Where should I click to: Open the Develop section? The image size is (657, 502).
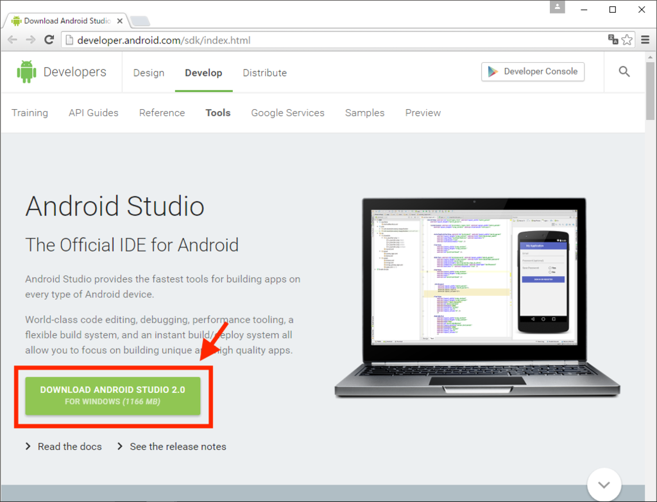tap(203, 73)
